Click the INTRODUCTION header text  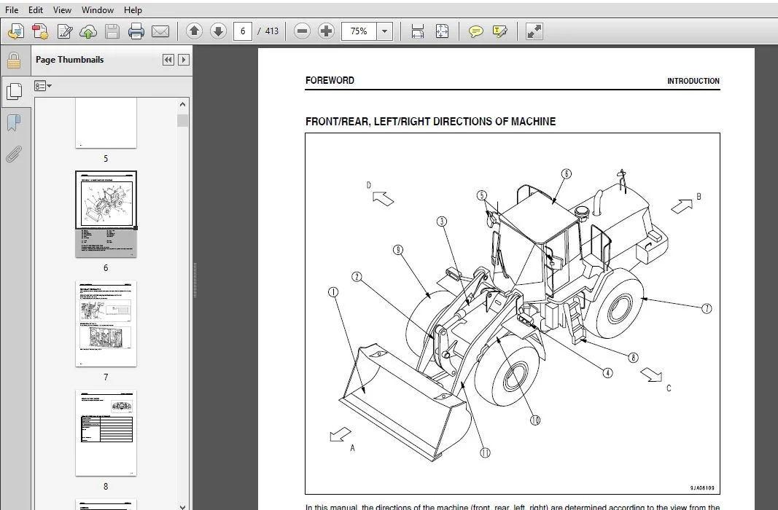(x=693, y=81)
